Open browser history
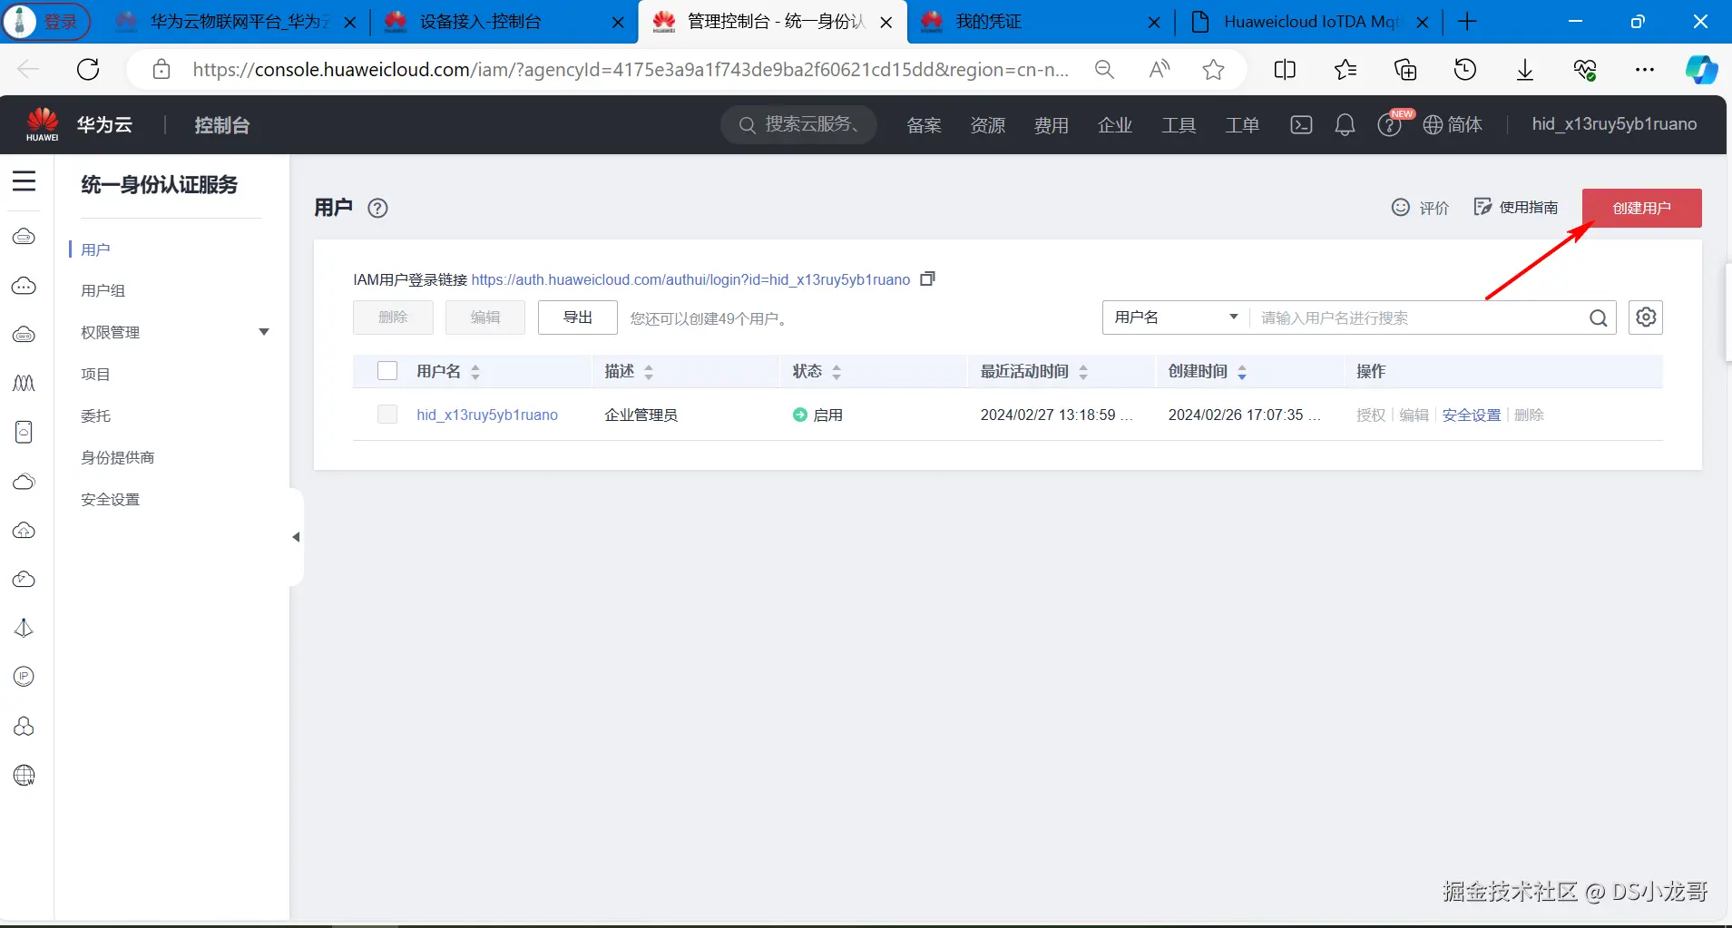 (x=1465, y=70)
